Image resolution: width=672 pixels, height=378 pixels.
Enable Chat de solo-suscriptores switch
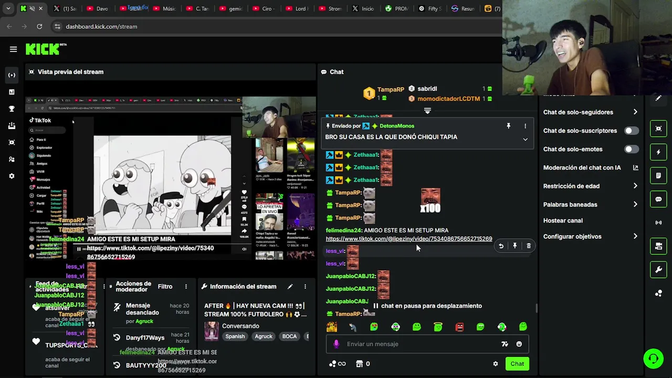click(x=632, y=131)
